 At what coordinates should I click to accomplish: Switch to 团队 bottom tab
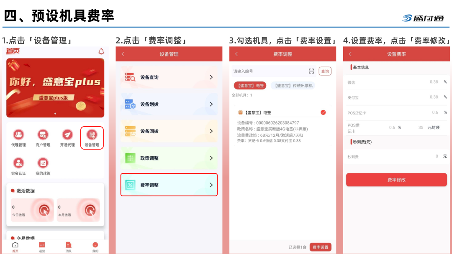pyautogui.click(x=69, y=247)
